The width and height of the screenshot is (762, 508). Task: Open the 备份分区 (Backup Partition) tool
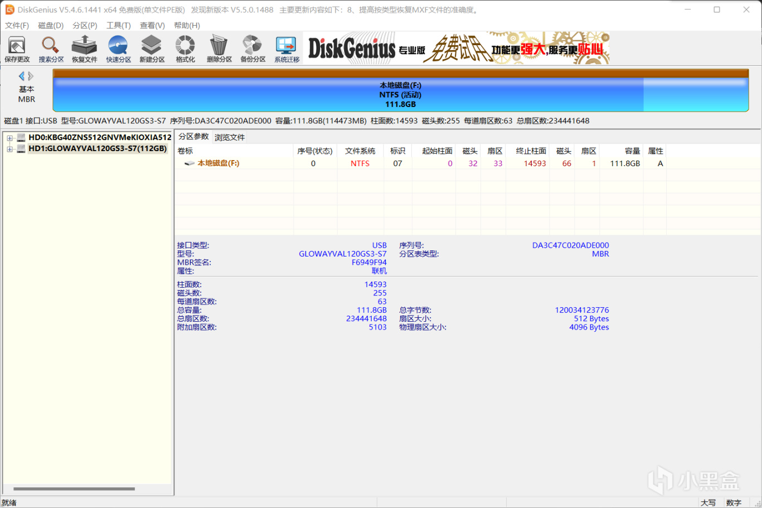click(x=253, y=49)
